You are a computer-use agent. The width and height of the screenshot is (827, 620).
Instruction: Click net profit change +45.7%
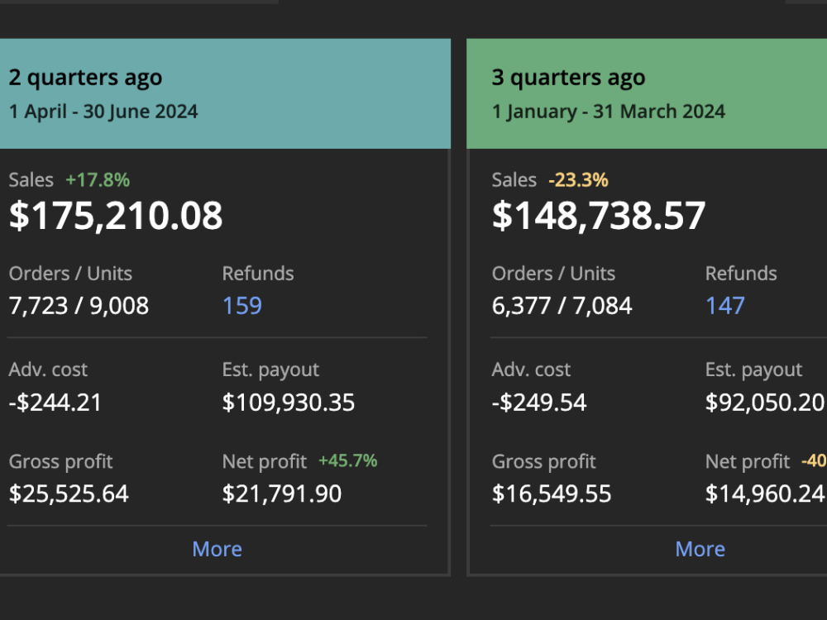[x=348, y=460]
